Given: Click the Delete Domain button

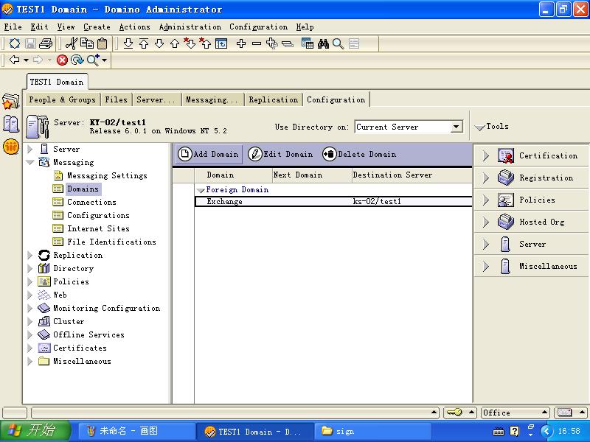Looking at the screenshot, I should point(359,155).
